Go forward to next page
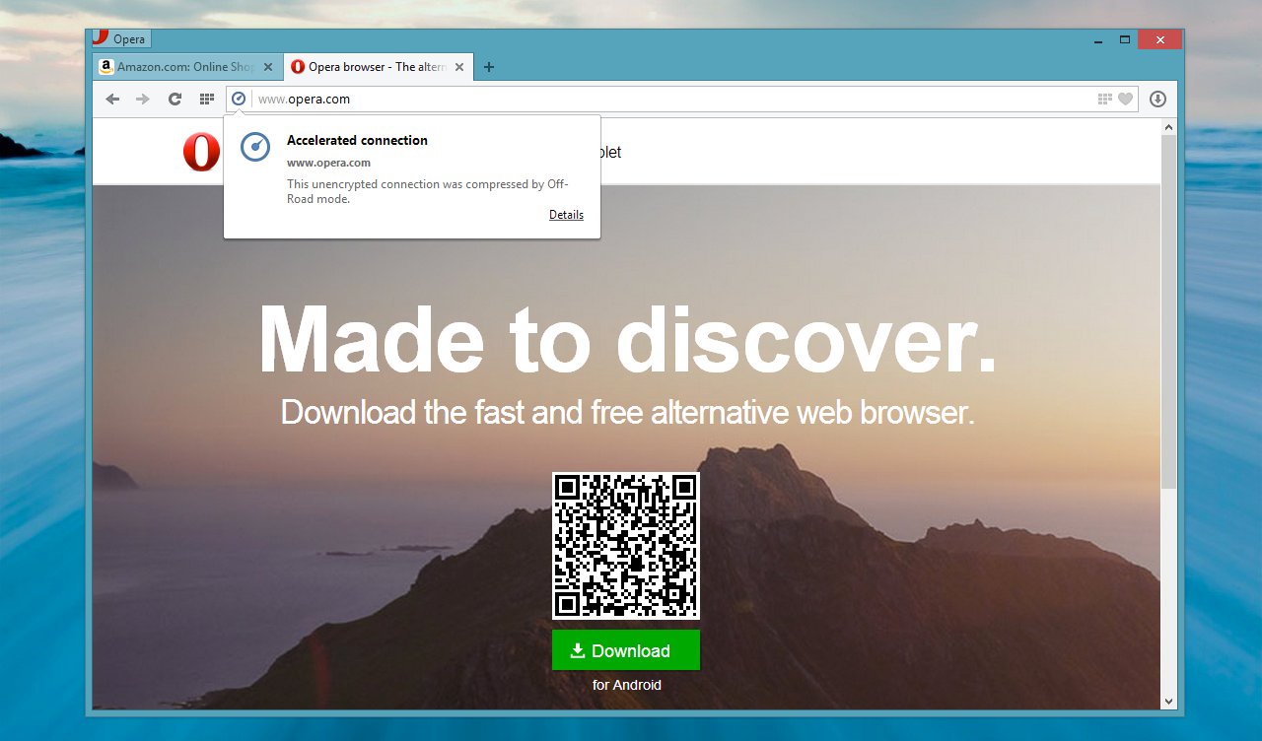The image size is (1262, 741). 143,99
